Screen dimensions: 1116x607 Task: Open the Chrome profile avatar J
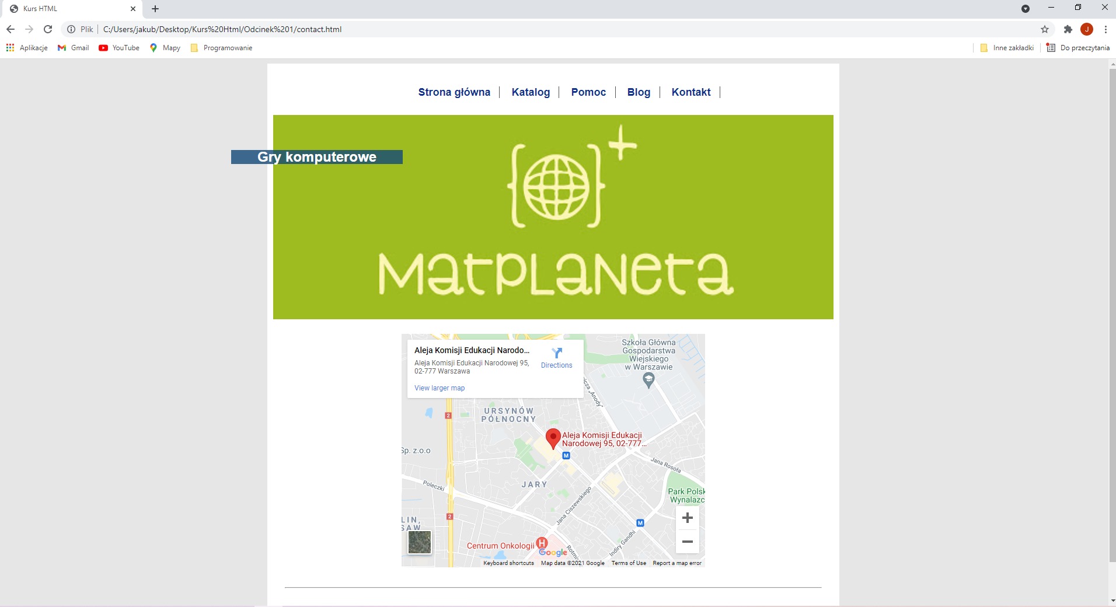pos(1087,29)
